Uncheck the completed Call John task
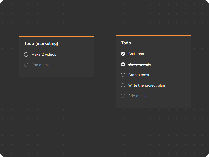 tap(123, 54)
